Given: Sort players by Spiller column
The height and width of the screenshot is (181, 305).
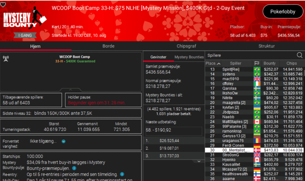Looking at the screenshot, I should [x=236, y=63].
